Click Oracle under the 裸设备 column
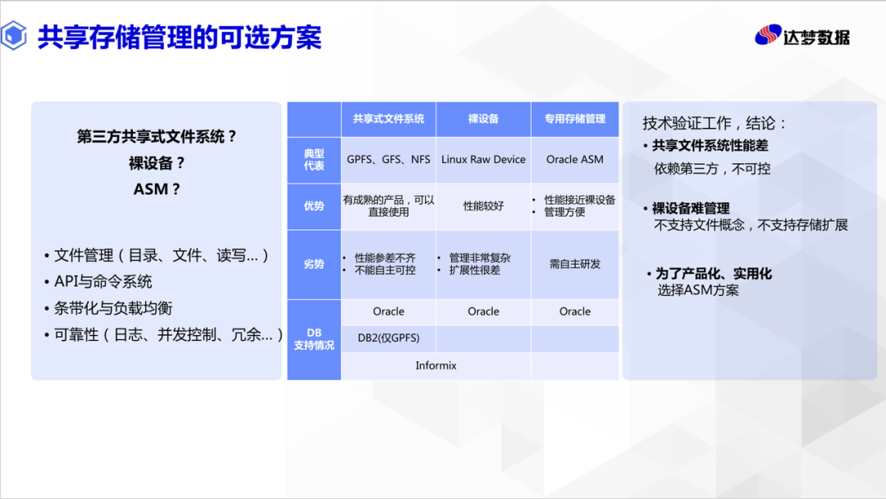 tap(483, 311)
